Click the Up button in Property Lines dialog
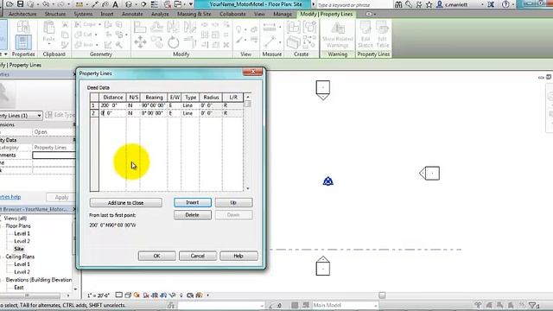The height and width of the screenshot is (311, 553). coord(233,202)
